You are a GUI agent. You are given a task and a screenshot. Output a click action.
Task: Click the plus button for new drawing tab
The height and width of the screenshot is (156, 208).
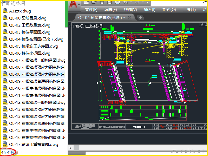141,17
